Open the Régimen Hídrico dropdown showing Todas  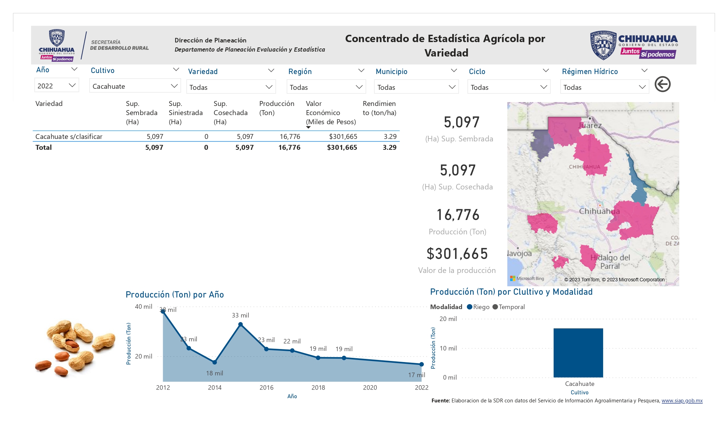coord(605,87)
